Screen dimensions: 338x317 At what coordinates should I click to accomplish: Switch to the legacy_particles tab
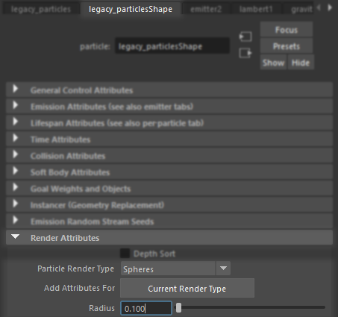(x=41, y=9)
